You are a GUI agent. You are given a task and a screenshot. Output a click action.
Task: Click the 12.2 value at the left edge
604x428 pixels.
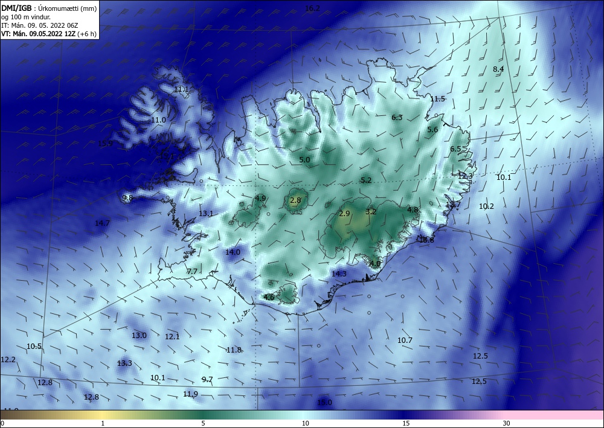tap(8, 360)
